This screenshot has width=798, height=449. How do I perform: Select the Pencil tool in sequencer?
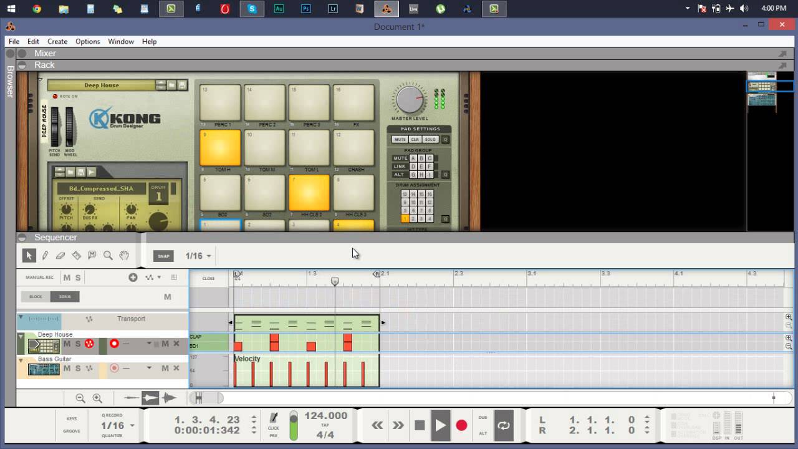(x=45, y=255)
